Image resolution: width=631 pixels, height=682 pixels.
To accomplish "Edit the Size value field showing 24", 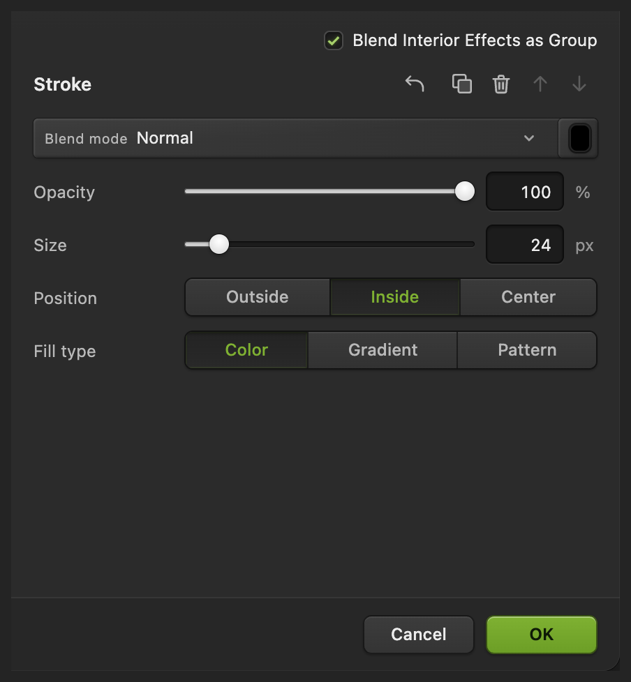I will point(525,245).
